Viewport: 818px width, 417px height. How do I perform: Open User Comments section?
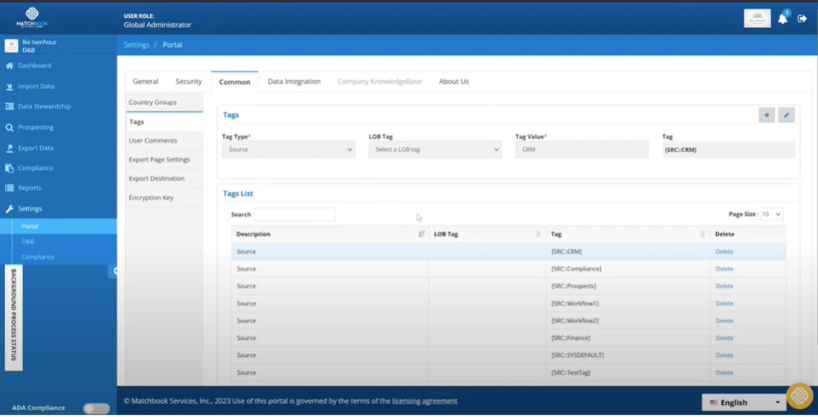[x=164, y=140]
